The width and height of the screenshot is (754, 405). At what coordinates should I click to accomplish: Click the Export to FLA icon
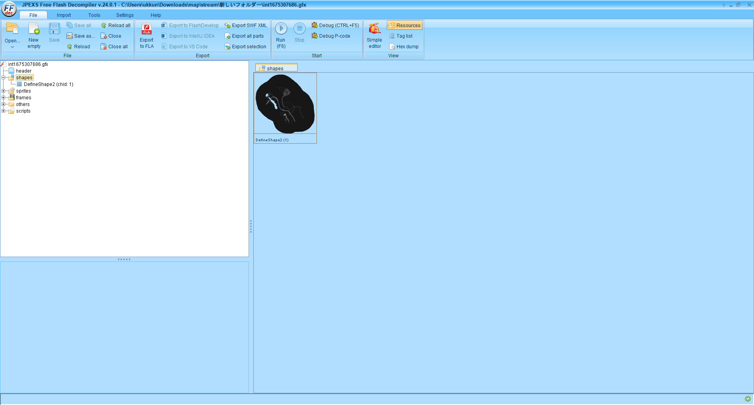[146, 29]
